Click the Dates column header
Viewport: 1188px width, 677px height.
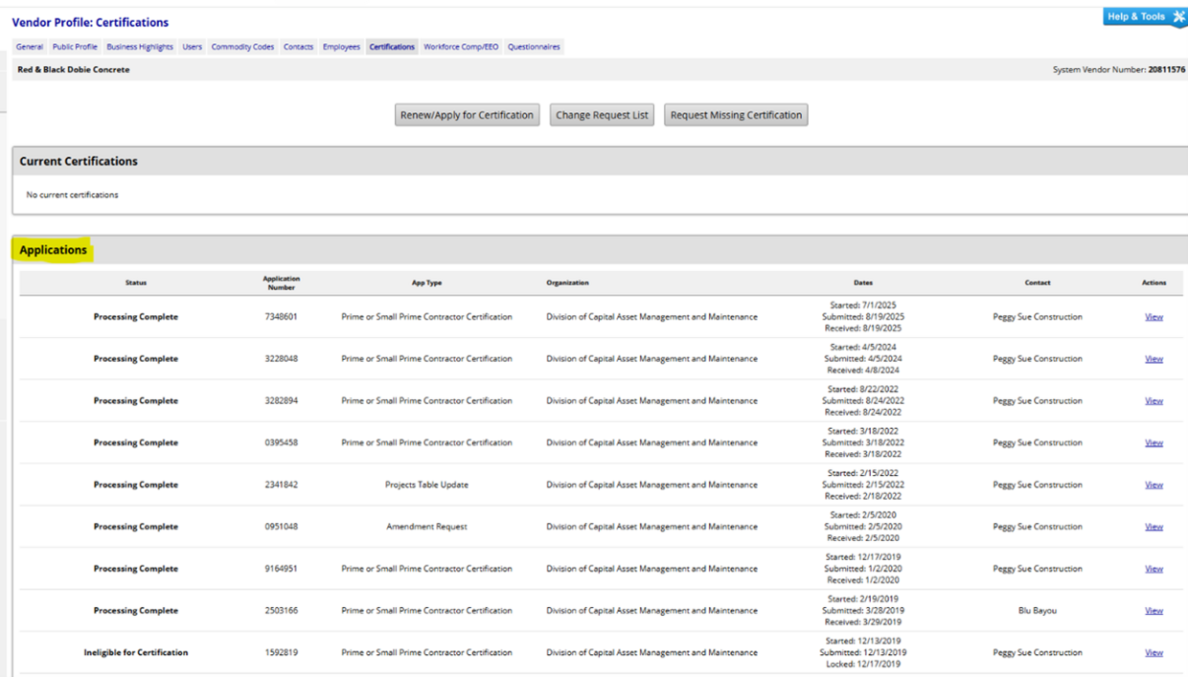tap(863, 282)
